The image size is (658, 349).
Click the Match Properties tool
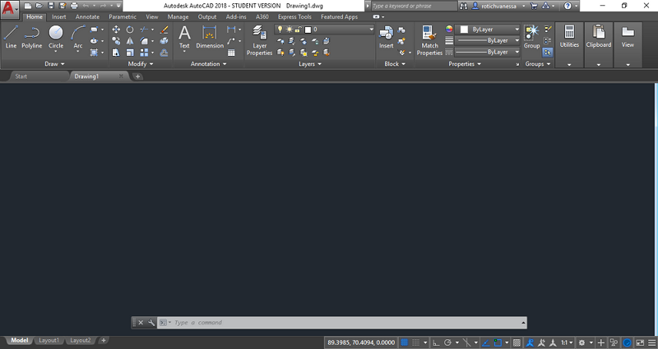coord(429,38)
